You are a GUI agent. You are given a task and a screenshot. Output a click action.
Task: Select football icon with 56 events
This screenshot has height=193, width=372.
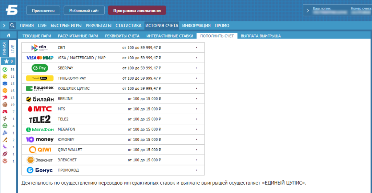coord(5,69)
